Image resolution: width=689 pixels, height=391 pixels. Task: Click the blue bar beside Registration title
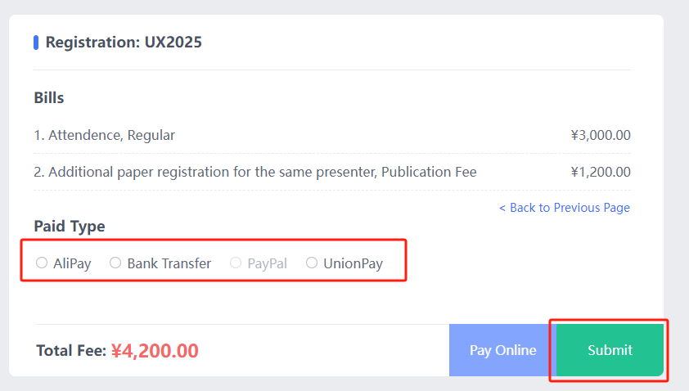coord(36,43)
